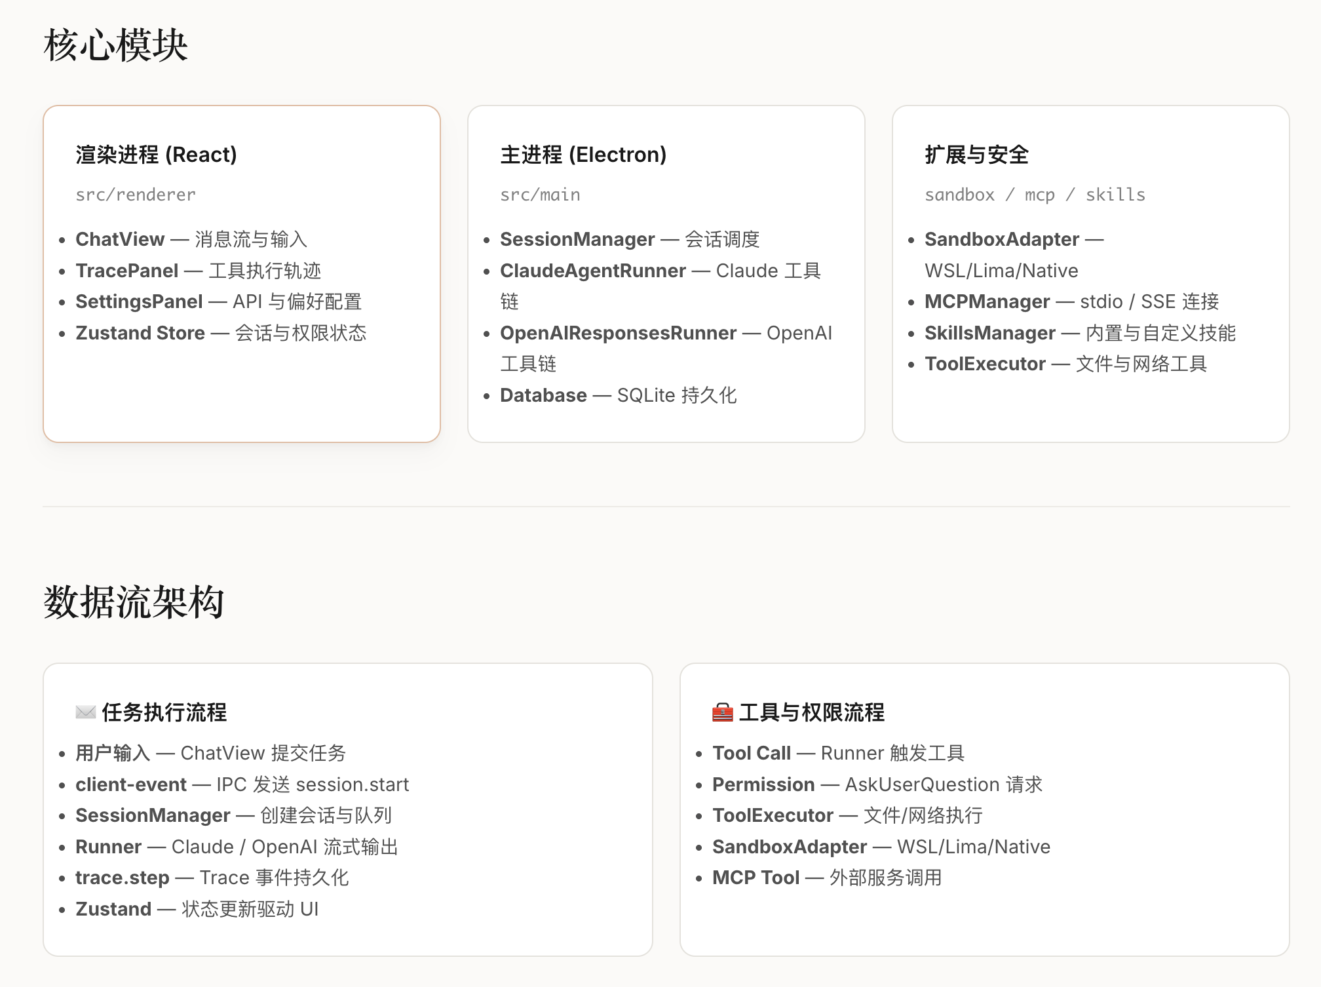
Task: Click the src/main path label
Action: click(539, 195)
